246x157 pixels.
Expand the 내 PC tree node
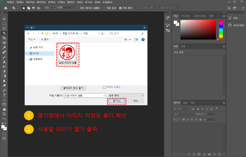click(27, 53)
